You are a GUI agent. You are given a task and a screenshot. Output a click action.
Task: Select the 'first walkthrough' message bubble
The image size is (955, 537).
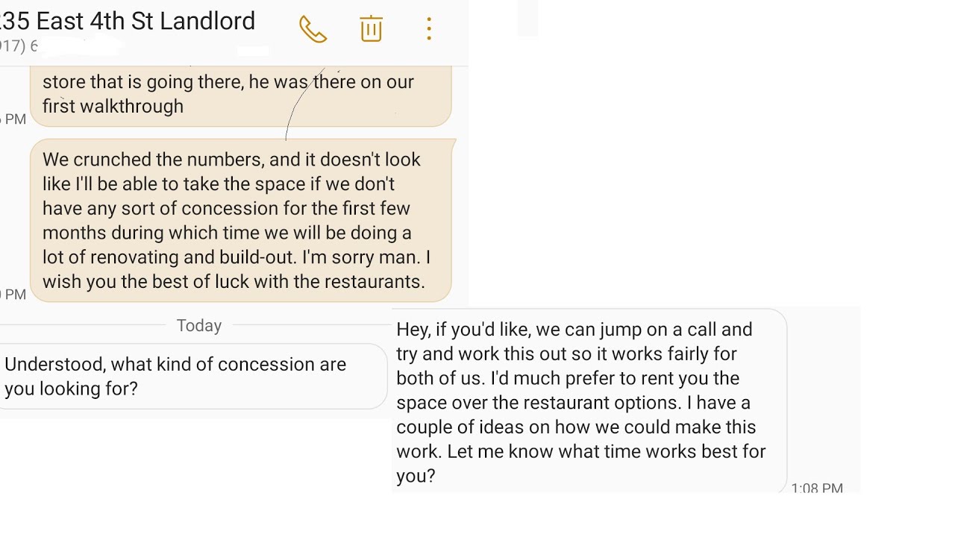[x=241, y=95]
